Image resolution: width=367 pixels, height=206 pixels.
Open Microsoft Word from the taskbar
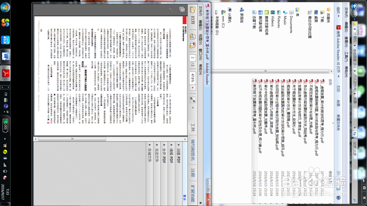6,56
